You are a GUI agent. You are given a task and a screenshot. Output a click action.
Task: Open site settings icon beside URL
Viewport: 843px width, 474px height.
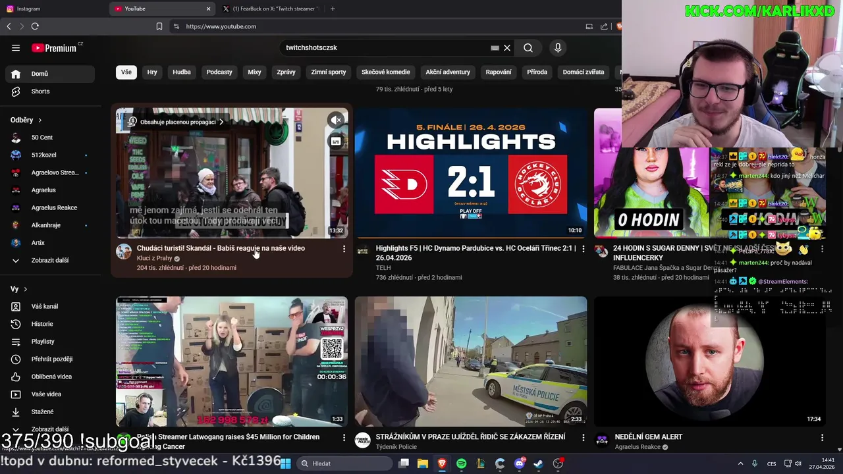(176, 26)
